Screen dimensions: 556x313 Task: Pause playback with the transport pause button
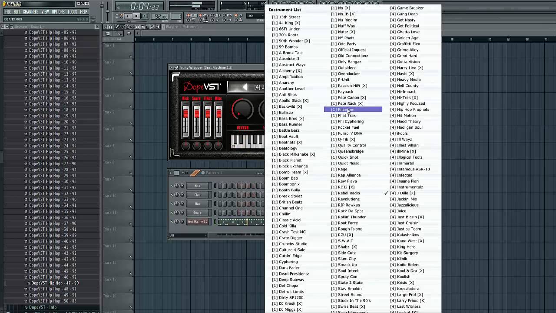click(128, 16)
